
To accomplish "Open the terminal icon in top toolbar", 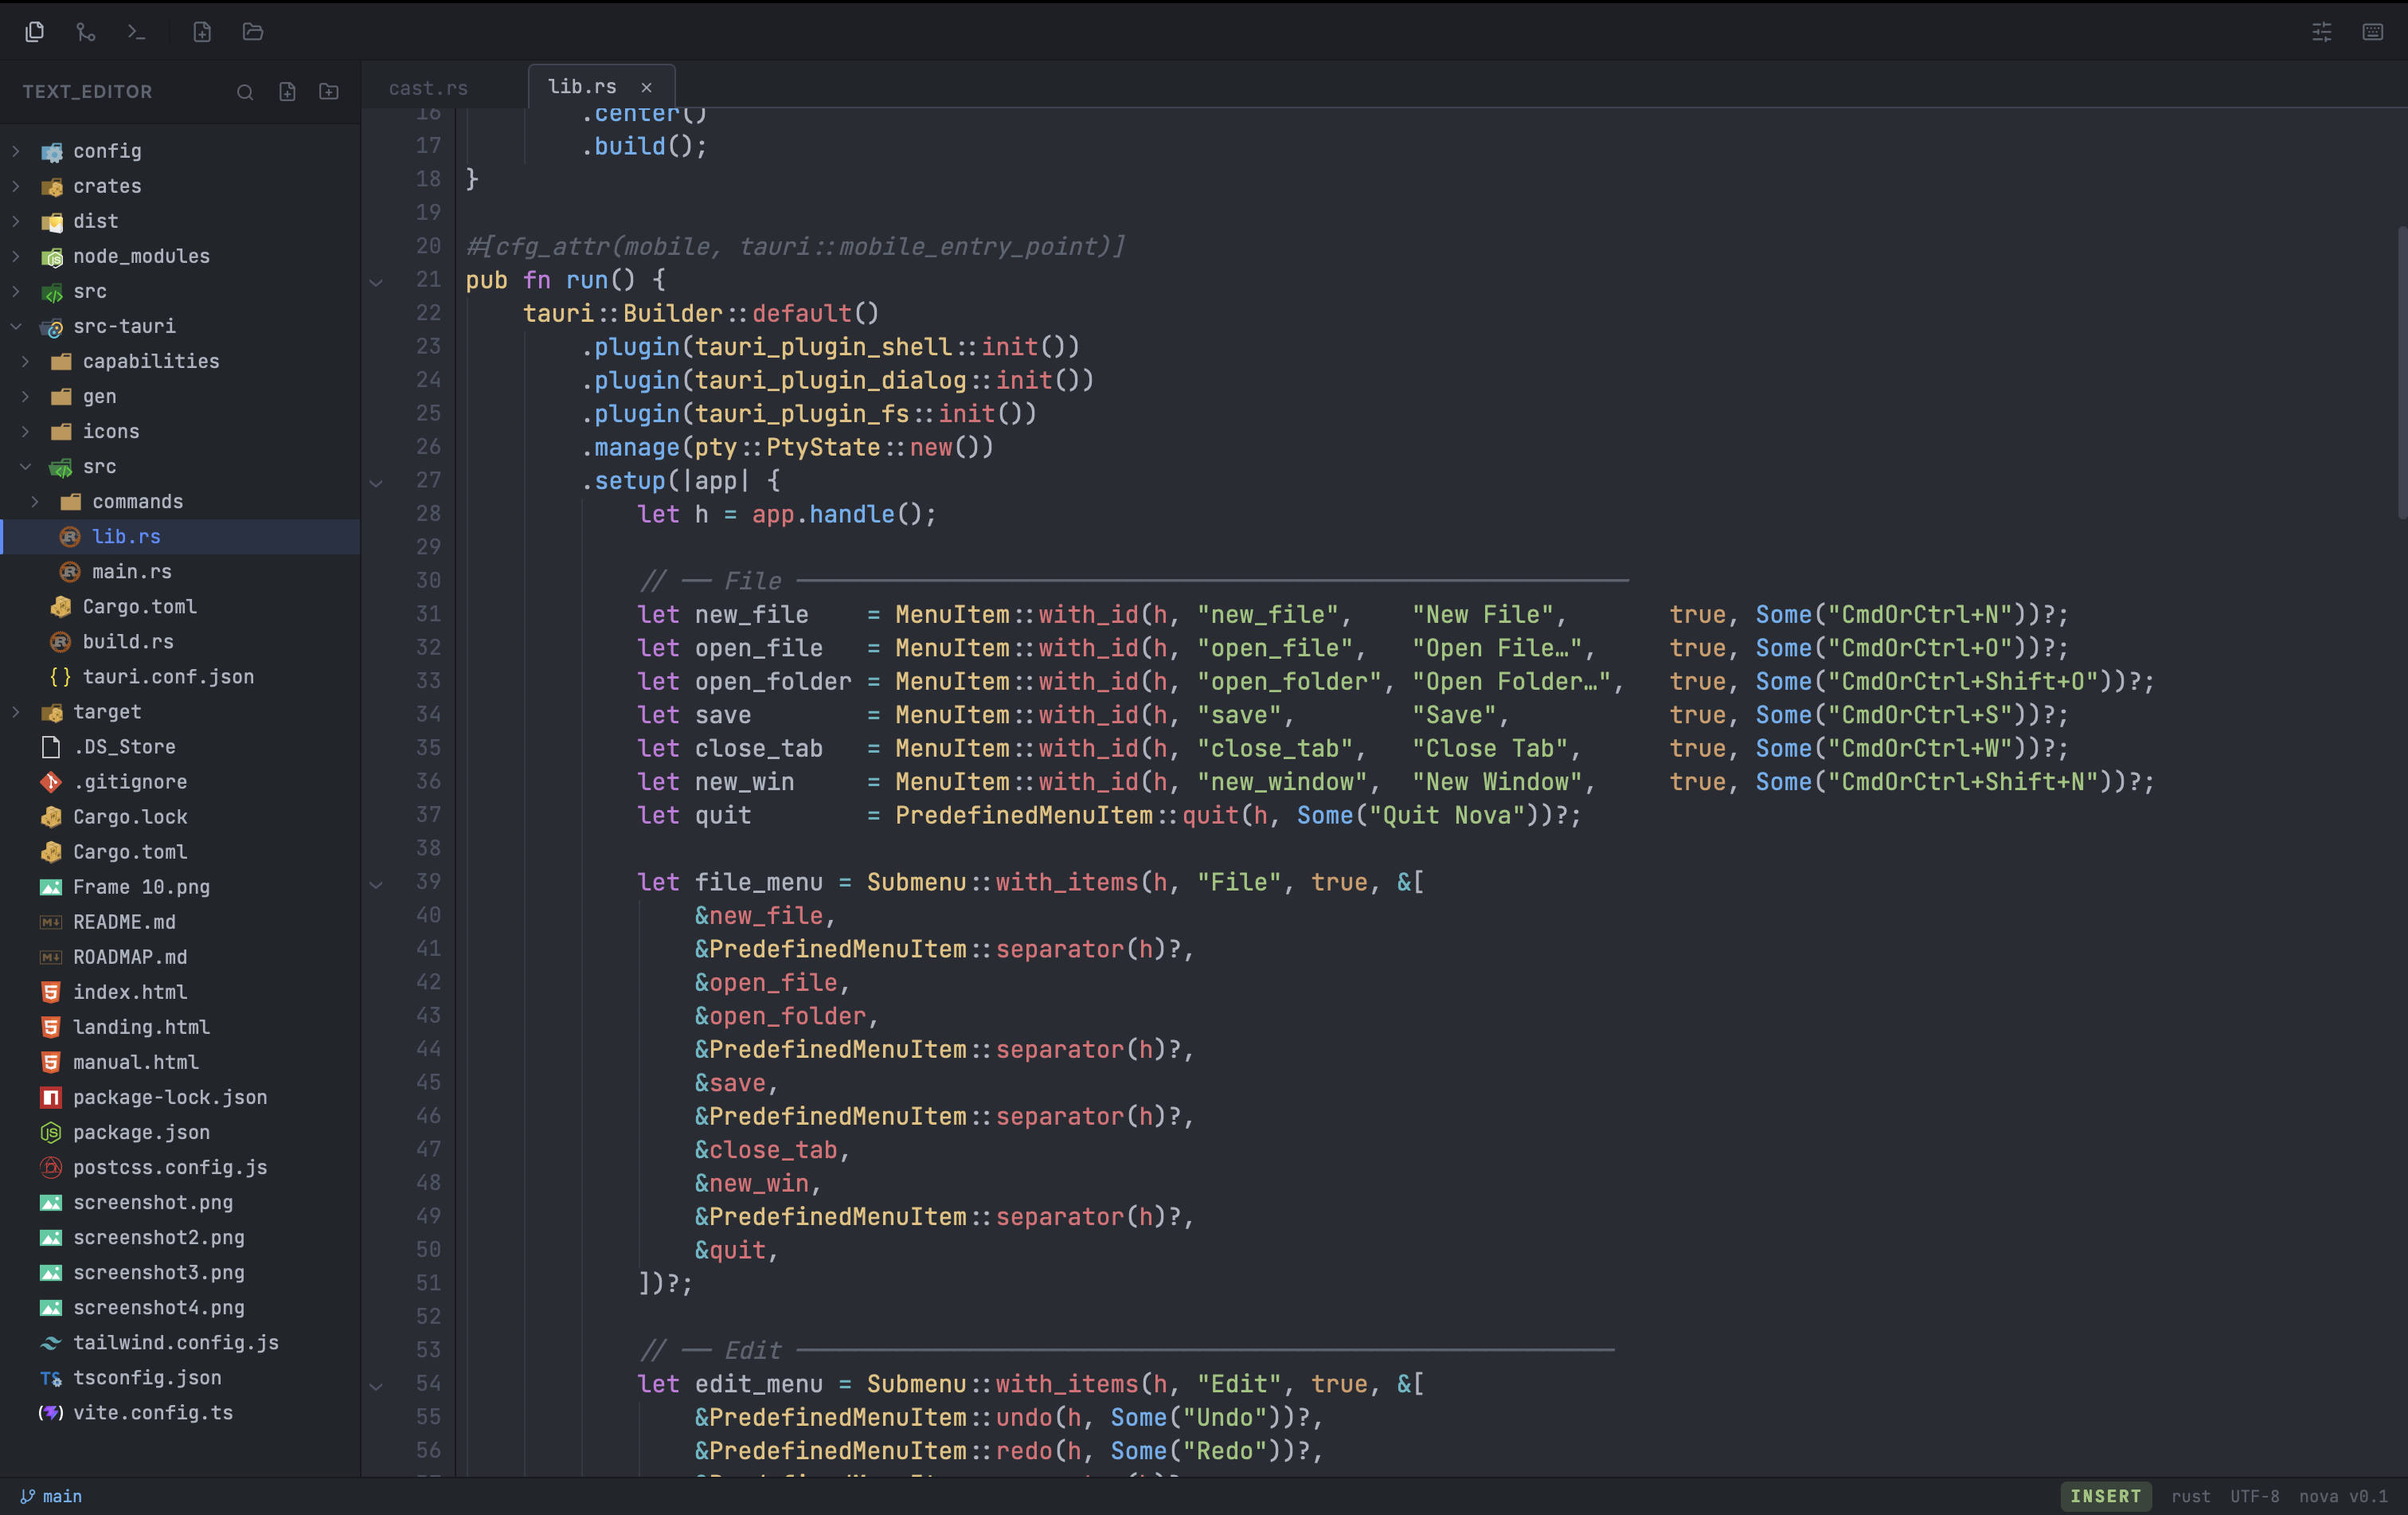I will click(137, 32).
